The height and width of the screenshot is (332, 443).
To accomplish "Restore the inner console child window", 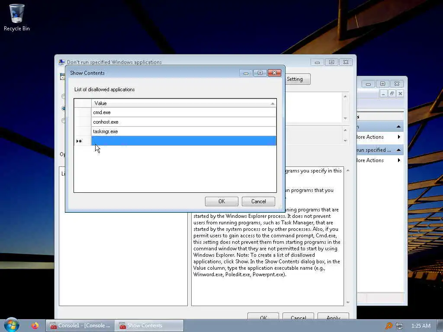I will pyautogui.click(x=392, y=93).
